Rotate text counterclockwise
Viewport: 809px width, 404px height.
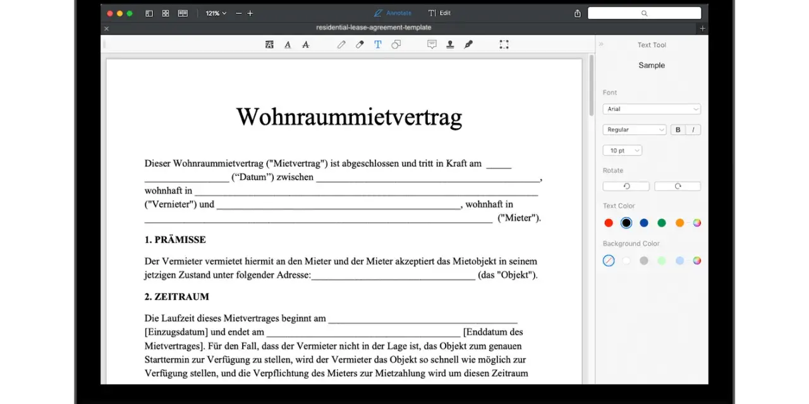626,186
